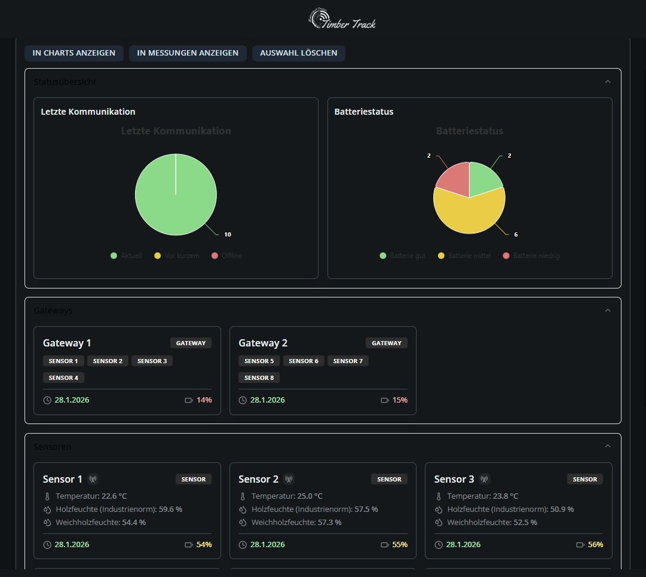Viewport: 646px width, 577px height.
Task: Select the Gateway 1 card title
Action: [x=67, y=343]
